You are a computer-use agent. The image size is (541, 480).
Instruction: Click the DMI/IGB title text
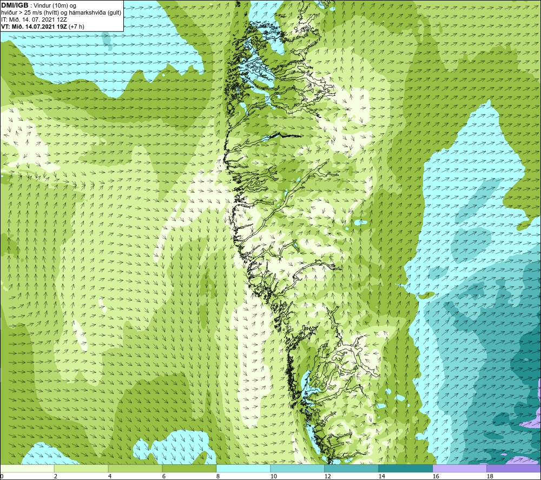(15, 5)
